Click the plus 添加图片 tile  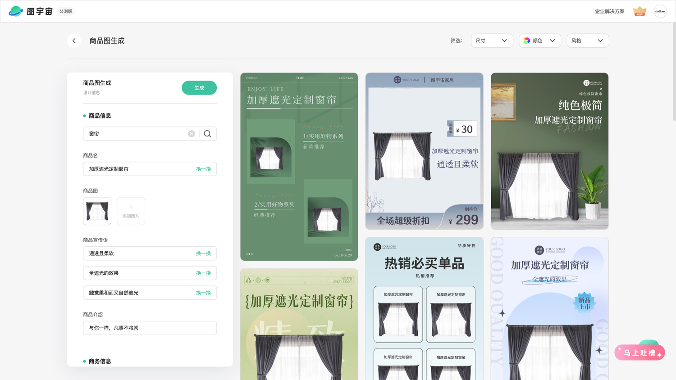click(131, 211)
